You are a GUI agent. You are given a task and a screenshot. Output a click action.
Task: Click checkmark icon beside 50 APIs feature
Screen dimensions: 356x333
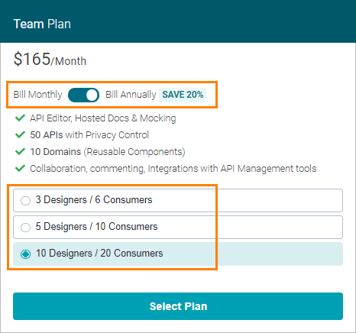click(x=20, y=134)
